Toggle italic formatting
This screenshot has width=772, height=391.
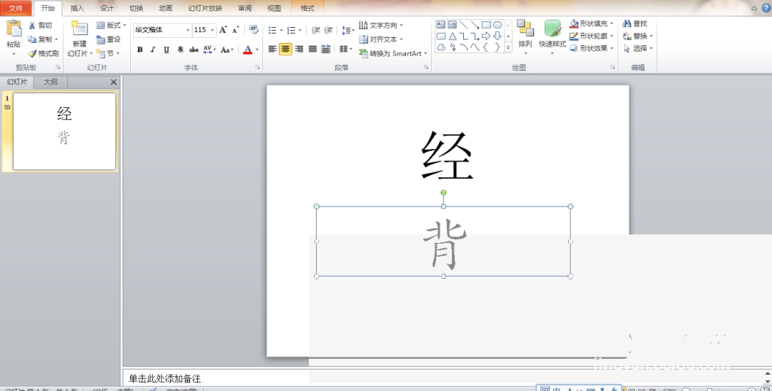click(153, 49)
